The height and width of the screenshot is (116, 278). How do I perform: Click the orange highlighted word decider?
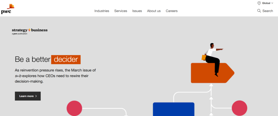[66, 59]
